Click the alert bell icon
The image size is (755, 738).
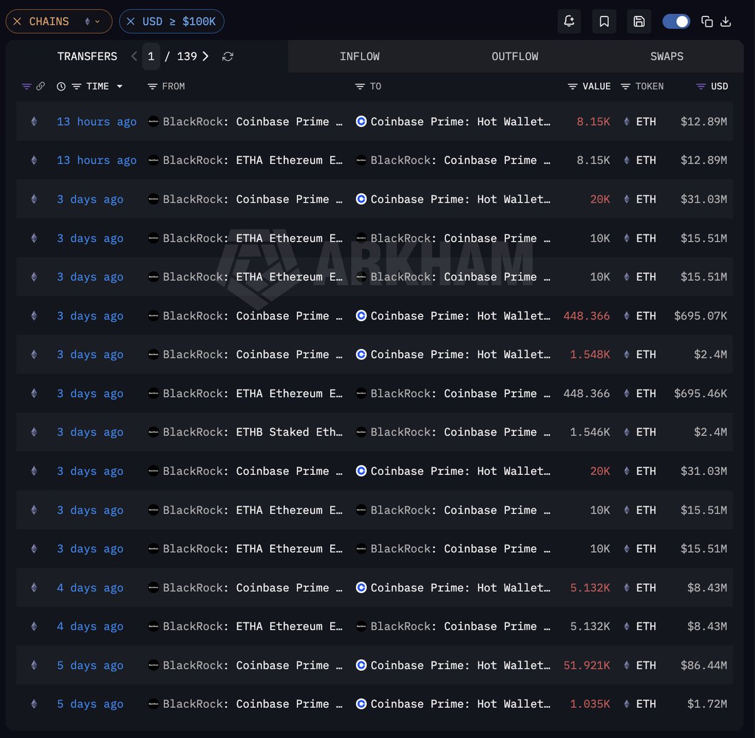tap(569, 21)
